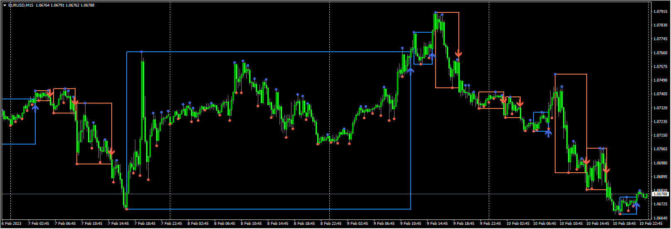671x229 pixels.
Task: Click price axis label 1.06810
Action: coord(661,190)
